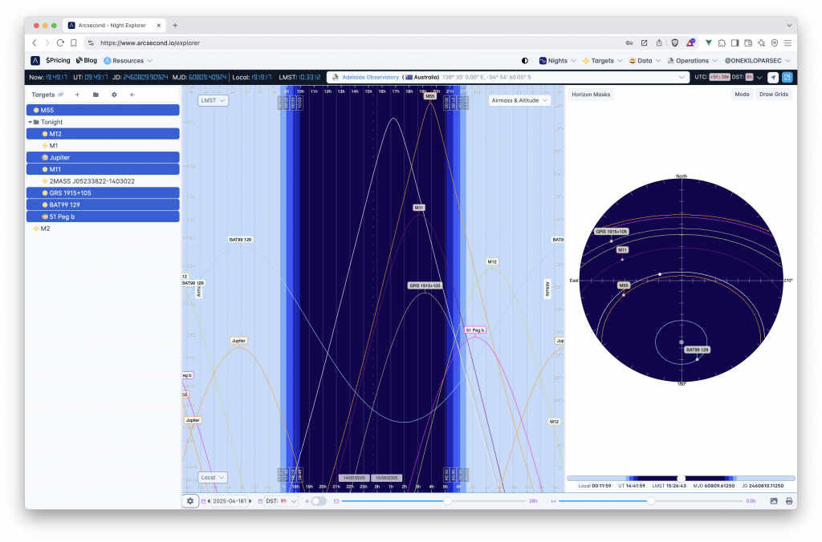Open chart settings gear at bottom

pyautogui.click(x=190, y=501)
